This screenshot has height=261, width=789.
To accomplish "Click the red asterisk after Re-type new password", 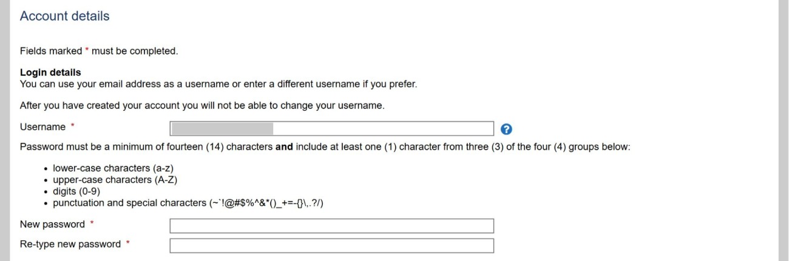I will point(128,243).
